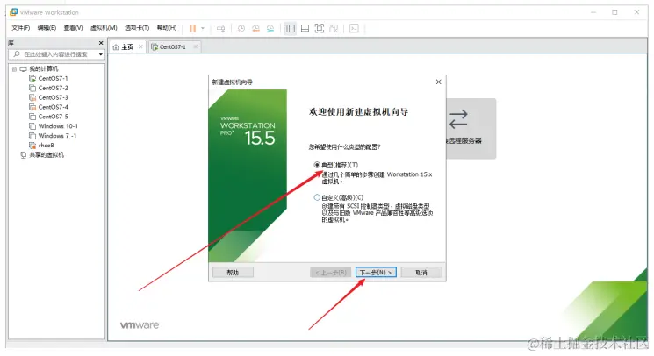The height and width of the screenshot is (356, 654).
Task: Select CentOS7-1 in the library tree
Action: [53, 78]
